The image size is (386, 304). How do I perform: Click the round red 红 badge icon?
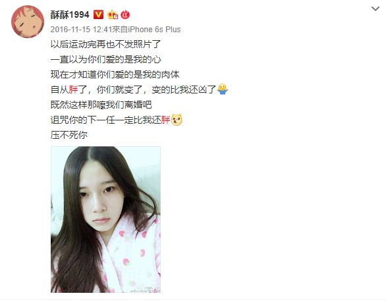click(125, 14)
